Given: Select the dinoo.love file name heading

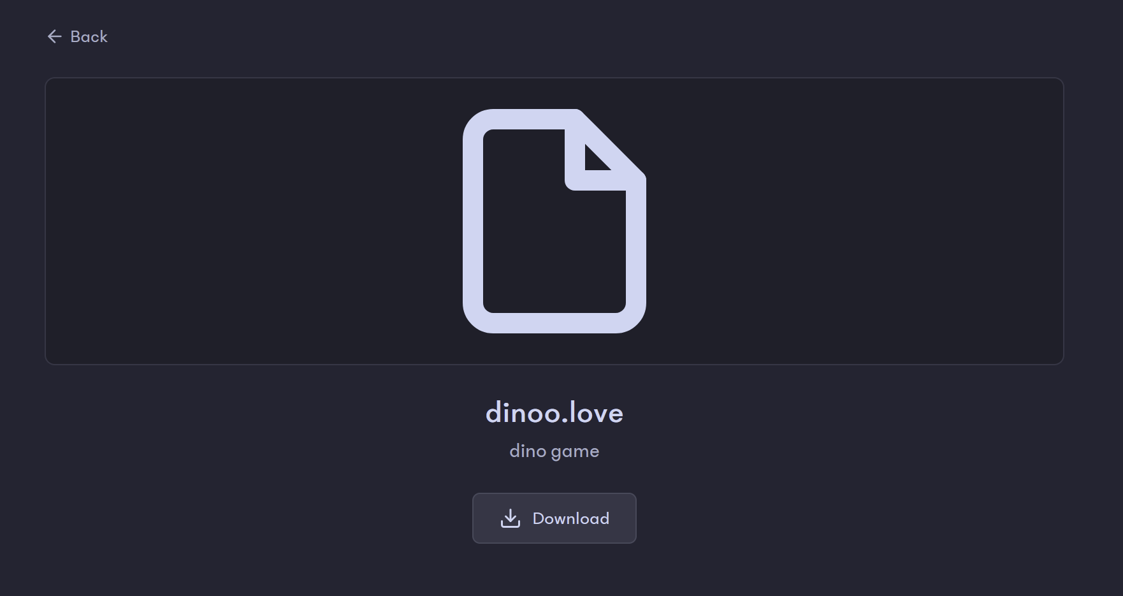Looking at the screenshot, I should pos(554,412).
